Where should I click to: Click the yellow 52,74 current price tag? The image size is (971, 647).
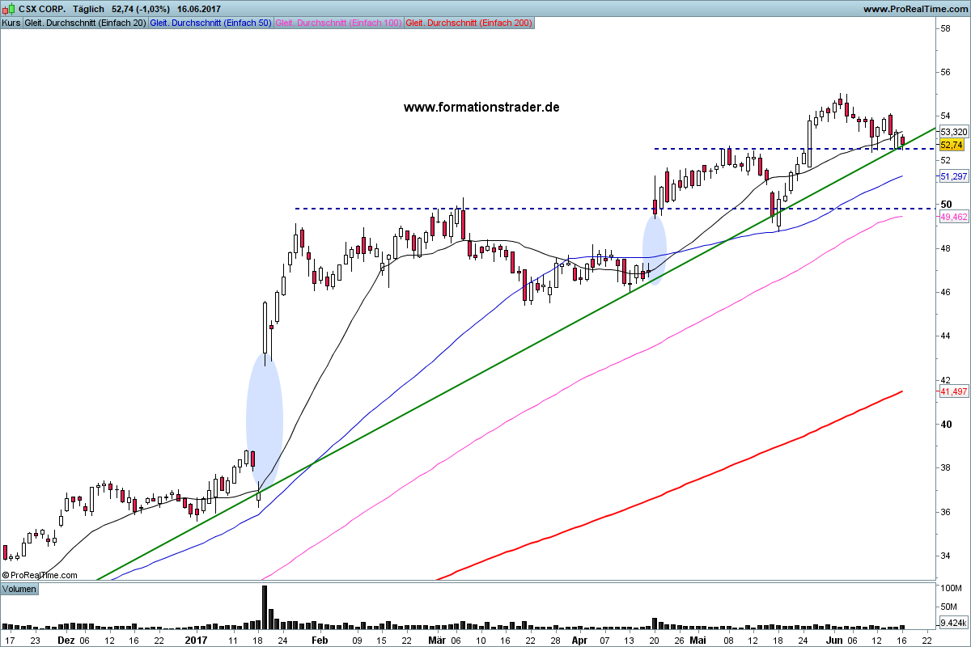(952, 144)
